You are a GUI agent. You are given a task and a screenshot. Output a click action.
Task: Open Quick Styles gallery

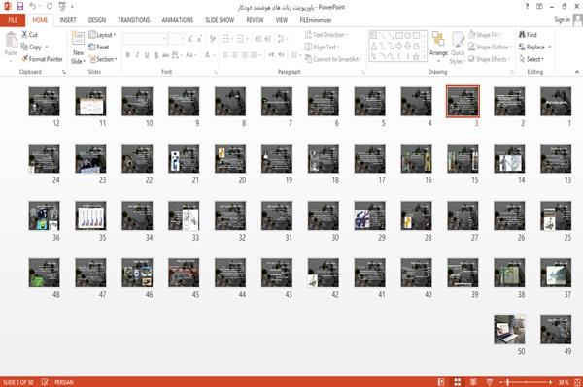pyautogui.click(x=458, y=48)
